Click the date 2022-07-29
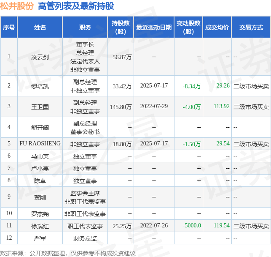Image resolution: width=271 pixels, height=257 pixels. pyautogui.click(x=154, y=106)
